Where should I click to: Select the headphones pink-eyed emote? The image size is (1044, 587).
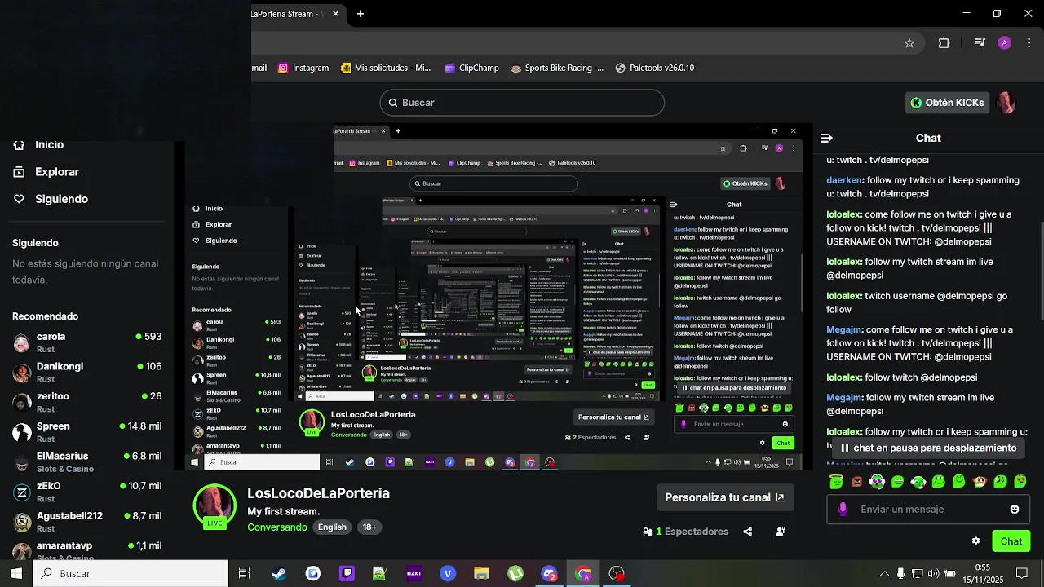877,482
